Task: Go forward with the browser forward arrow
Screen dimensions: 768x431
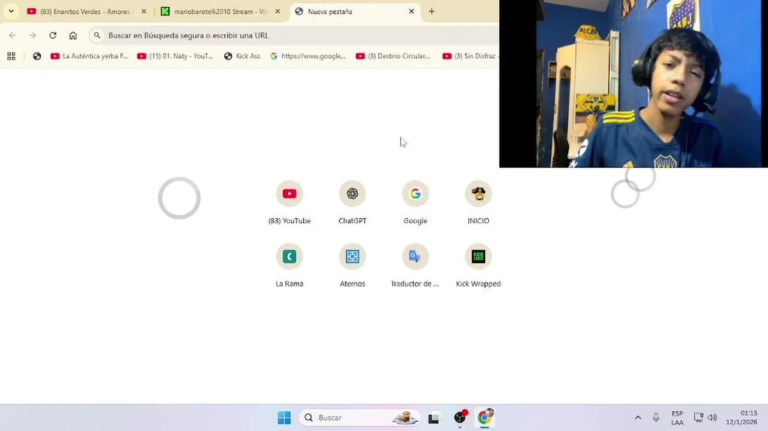Action: tap(32, 35)
